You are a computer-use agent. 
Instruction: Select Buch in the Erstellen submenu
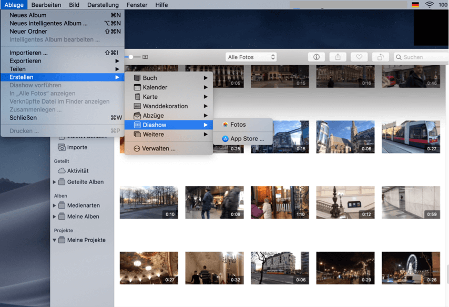coord(150,78)
